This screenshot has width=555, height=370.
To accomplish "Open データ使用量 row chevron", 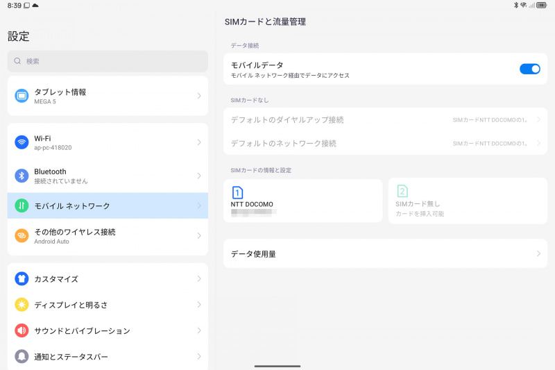I will tap(538, 253).
